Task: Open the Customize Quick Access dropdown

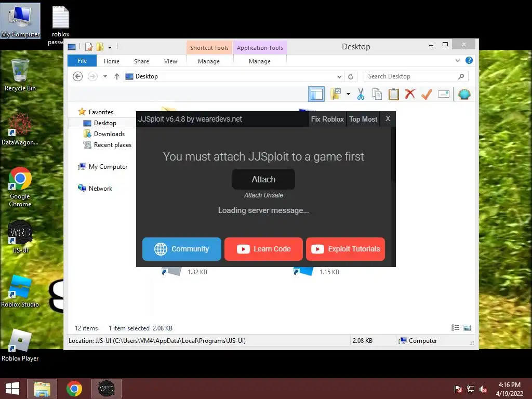Action: click(x=110, y=47)
